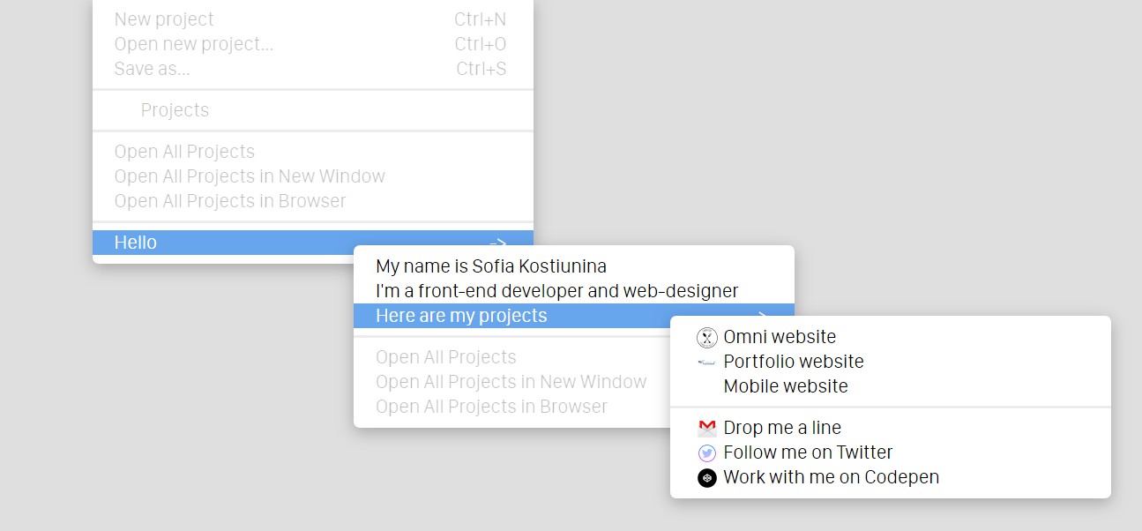This screenshot has height=531, width=1142.
Task: Click the Omni website fork-and-spoon icon
Action: (x=706, y=338)
